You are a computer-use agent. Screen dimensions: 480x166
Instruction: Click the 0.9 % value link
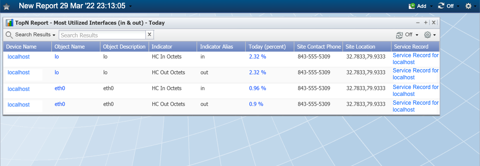click(x=256, y=104)
